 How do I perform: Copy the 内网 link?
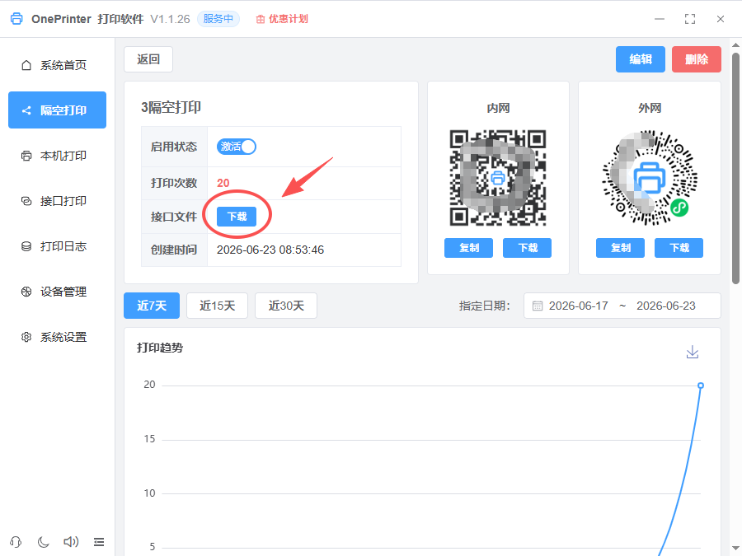tap(468, 248)
